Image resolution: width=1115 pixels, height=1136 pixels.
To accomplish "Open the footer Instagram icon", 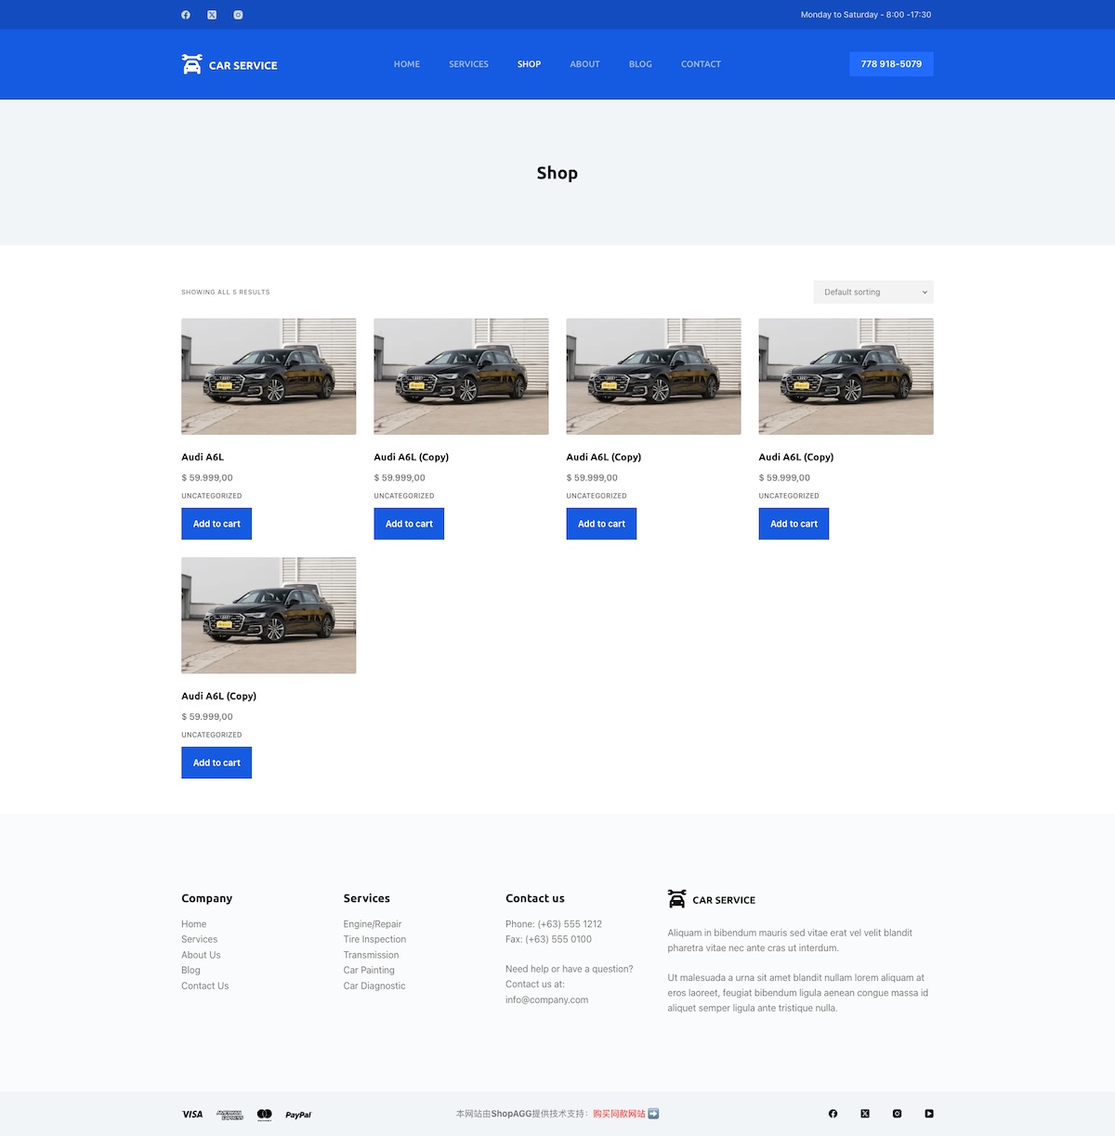I will (897, 1114).
